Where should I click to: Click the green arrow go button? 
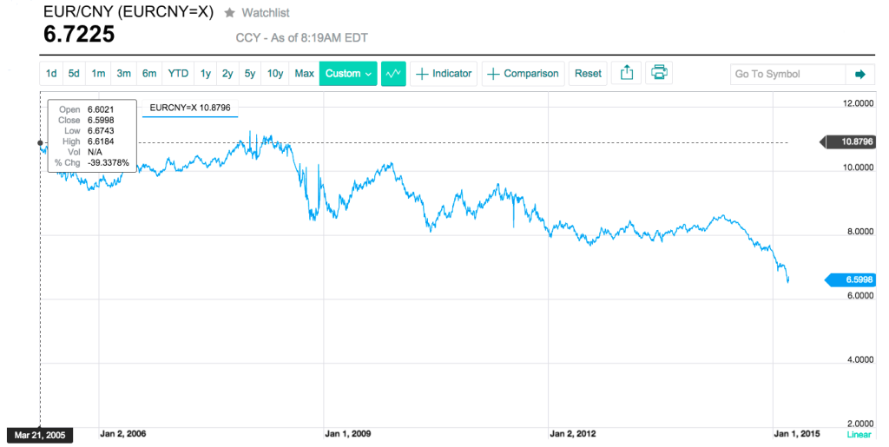click(x=860, y=75)
